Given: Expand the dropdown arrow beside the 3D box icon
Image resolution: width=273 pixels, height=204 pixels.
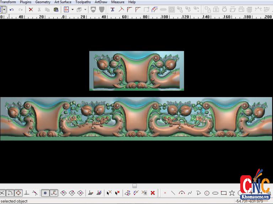Looking at the screenshot, I should pyautogui.click(x=85, y=10).
